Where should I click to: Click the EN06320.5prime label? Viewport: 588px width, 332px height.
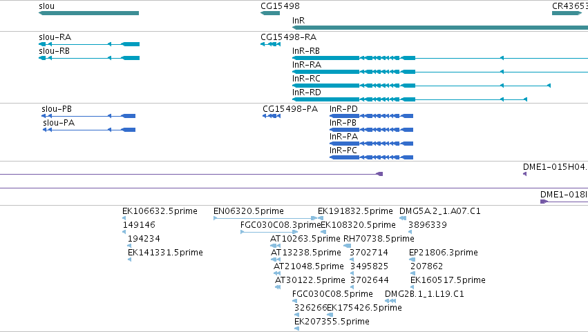click(249, 211)
